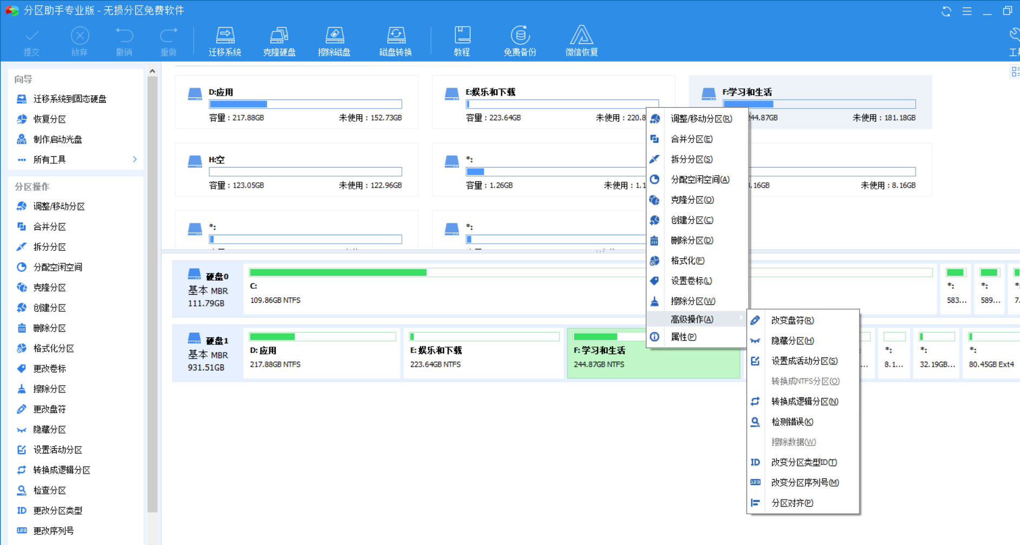Screen dimensions: 1020x545
Task: Choose 隐藏分区(H) in the submenu
Action: (803, 341)
